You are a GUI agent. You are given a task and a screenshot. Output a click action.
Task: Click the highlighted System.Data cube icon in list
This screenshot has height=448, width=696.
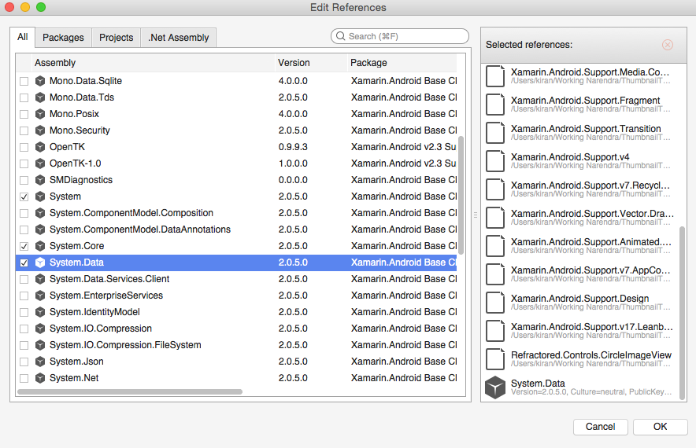coord(40,263)
